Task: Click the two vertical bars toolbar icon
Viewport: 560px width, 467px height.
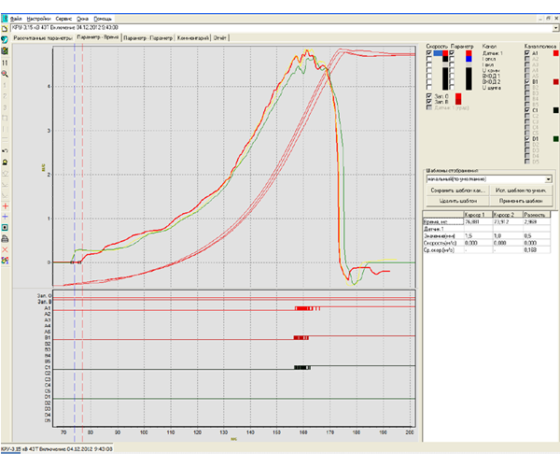Action: [5, 63]
